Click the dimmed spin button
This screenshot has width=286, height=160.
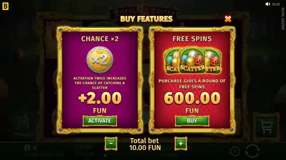[x=253, y=151]
